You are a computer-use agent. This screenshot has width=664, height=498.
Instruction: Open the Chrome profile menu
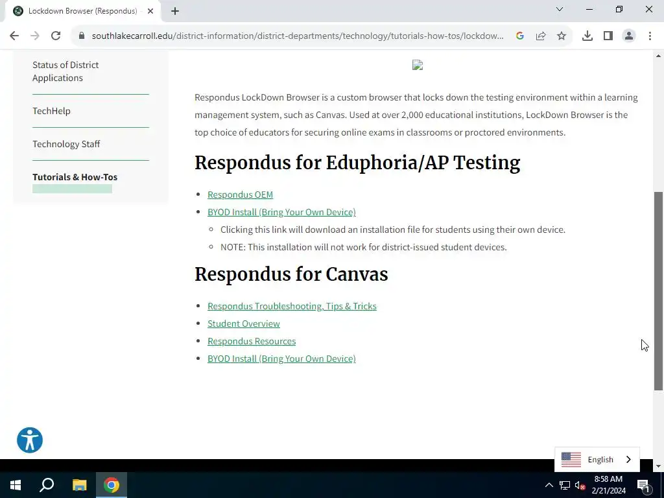coord(629,36)
